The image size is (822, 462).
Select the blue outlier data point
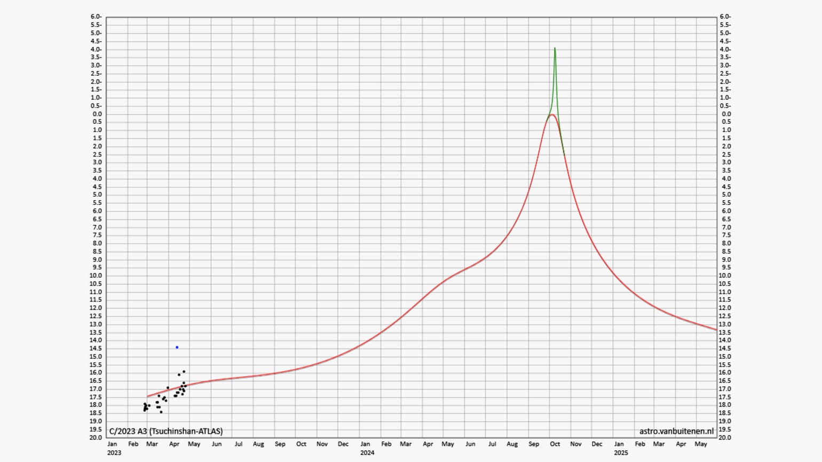pos(177,347)
